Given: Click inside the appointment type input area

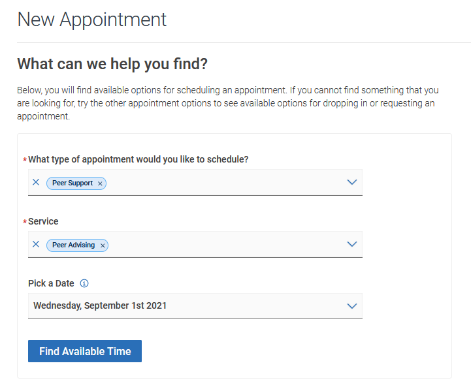Looking at the screenshot, I should point(225,183).
